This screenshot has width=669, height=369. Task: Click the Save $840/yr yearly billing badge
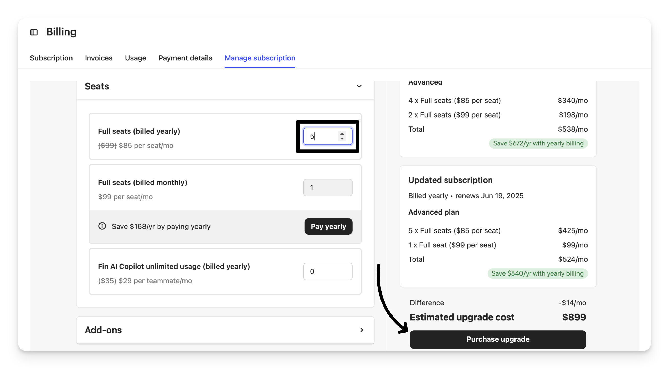point(537,273)
